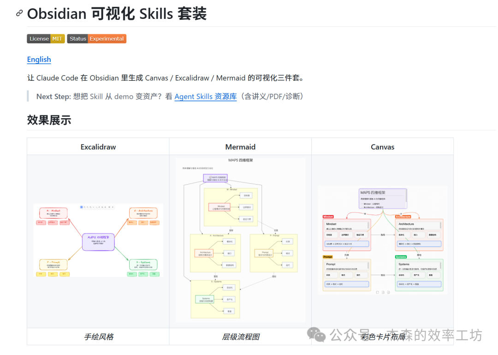Click the red Mindset tag in Canvas preview
This screenshot has width=498, height=355.
click(x=328, y=217)
